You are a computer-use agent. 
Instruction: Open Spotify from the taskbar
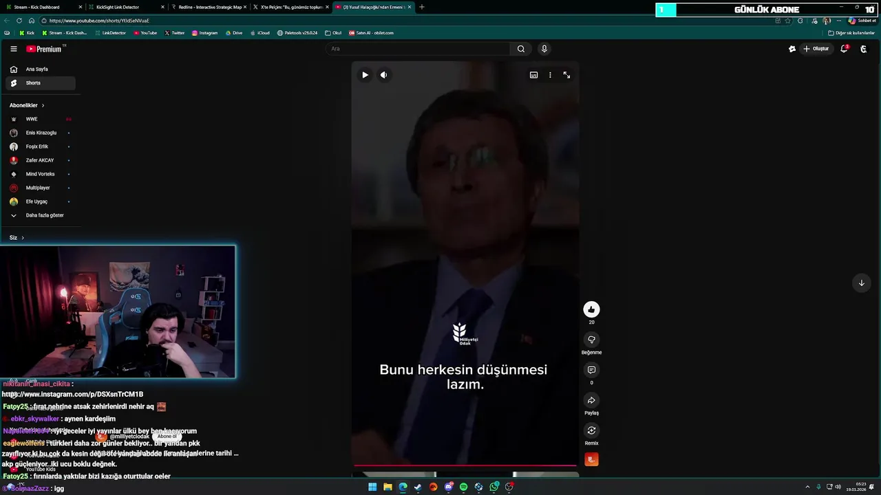point(463,487)
